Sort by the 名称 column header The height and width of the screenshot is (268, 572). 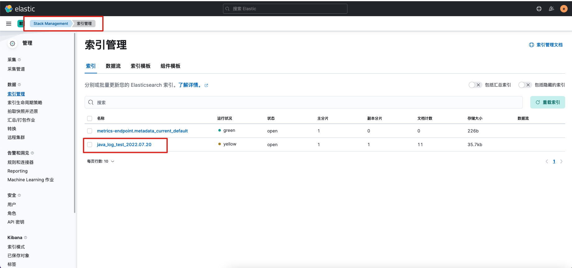101,118
